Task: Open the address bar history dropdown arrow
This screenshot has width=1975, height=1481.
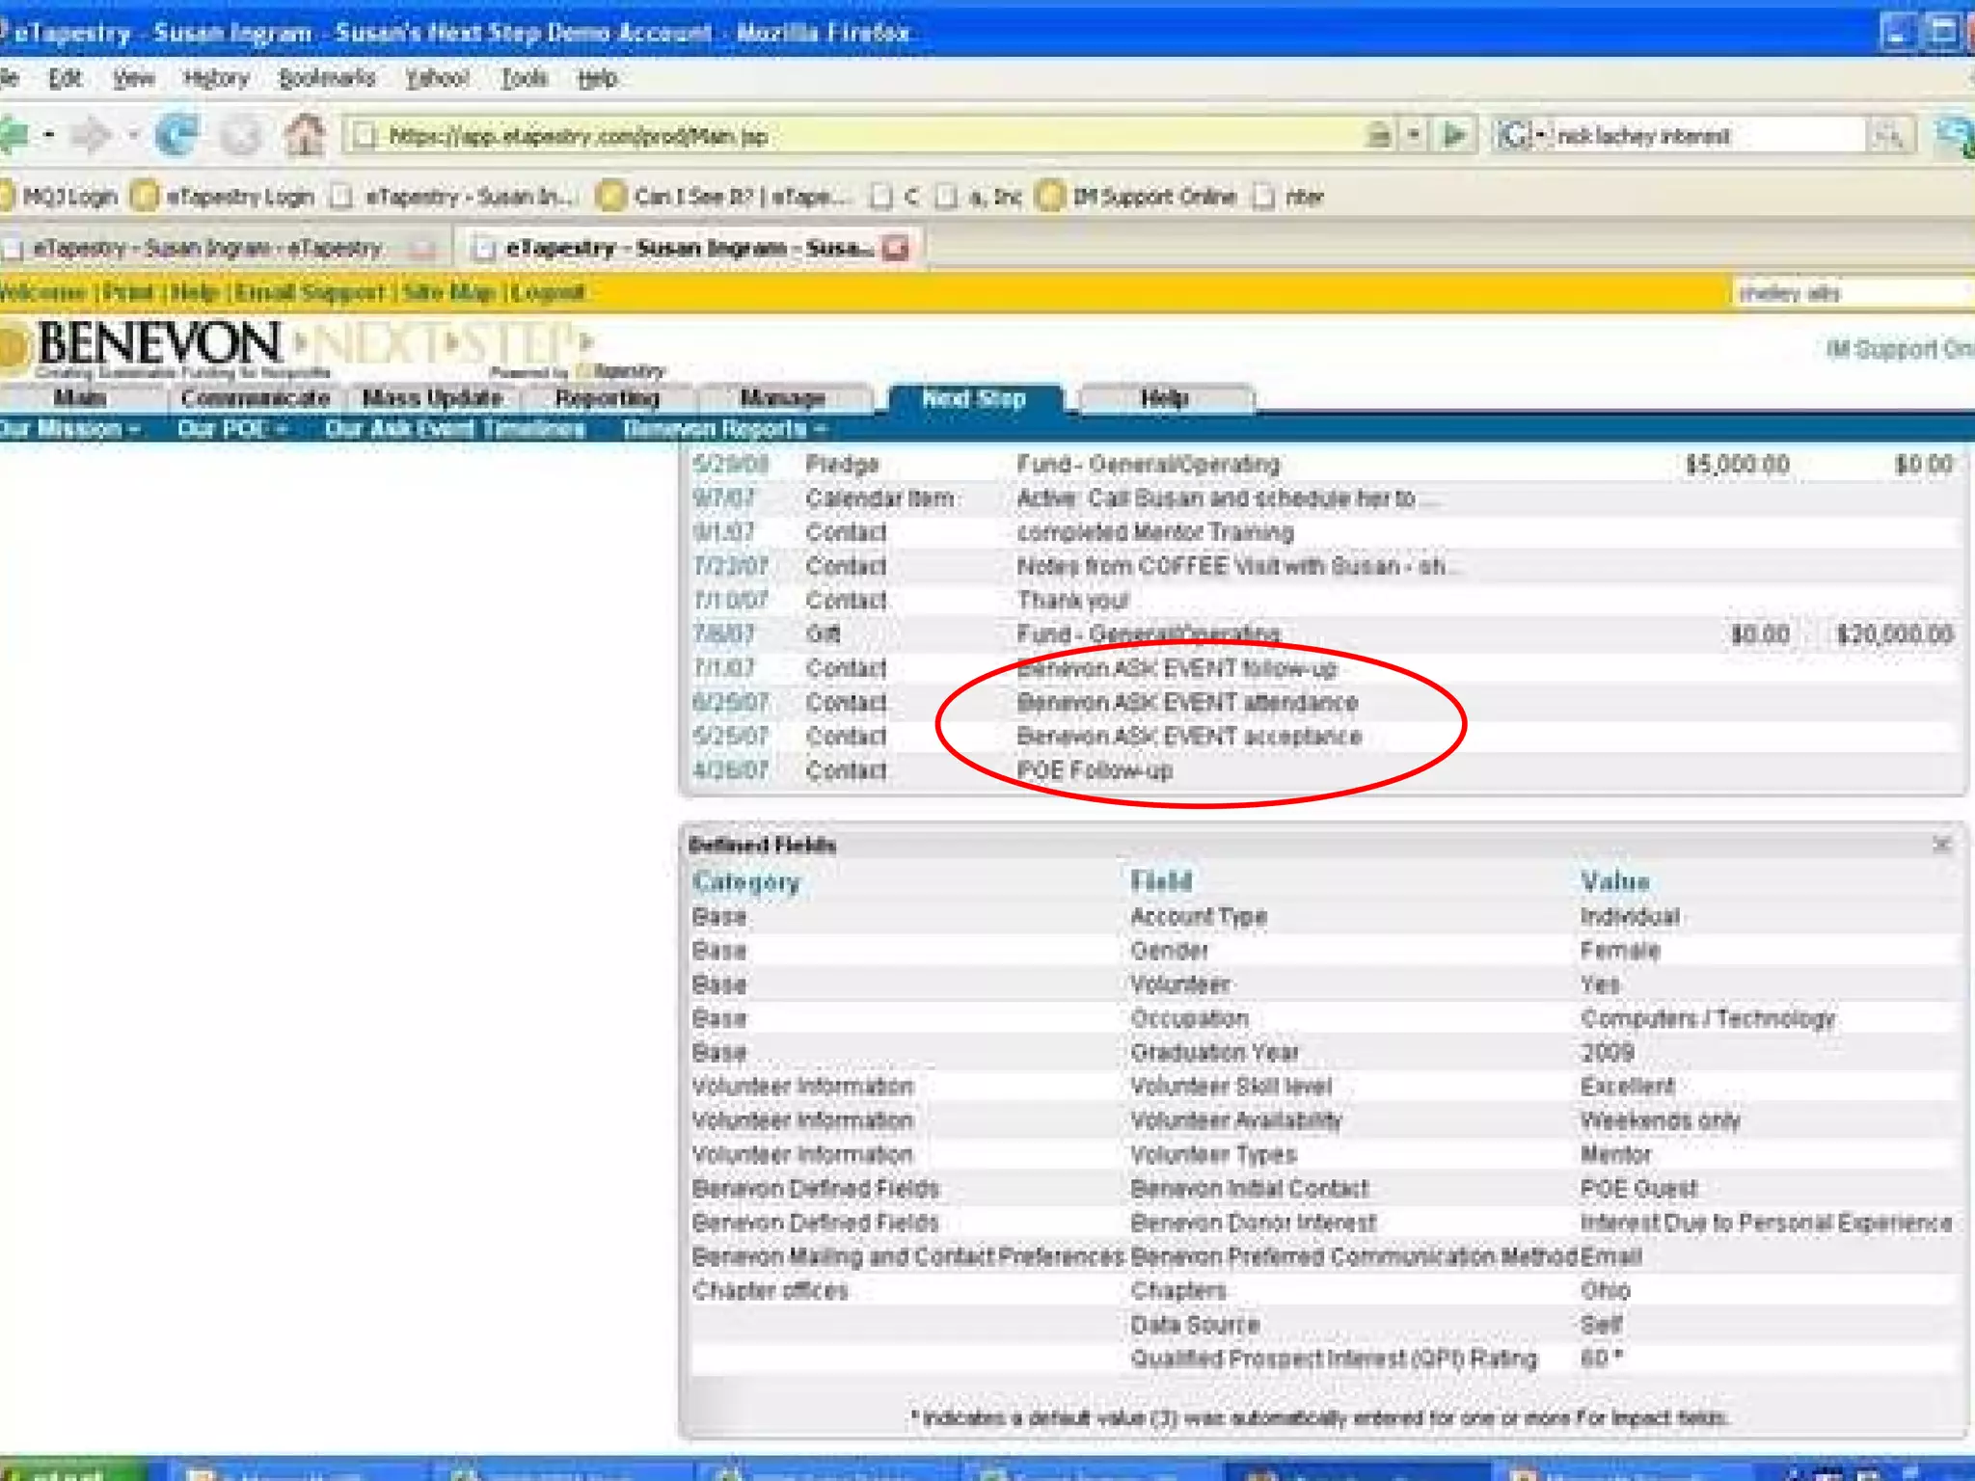Action: pos(1414,135)
